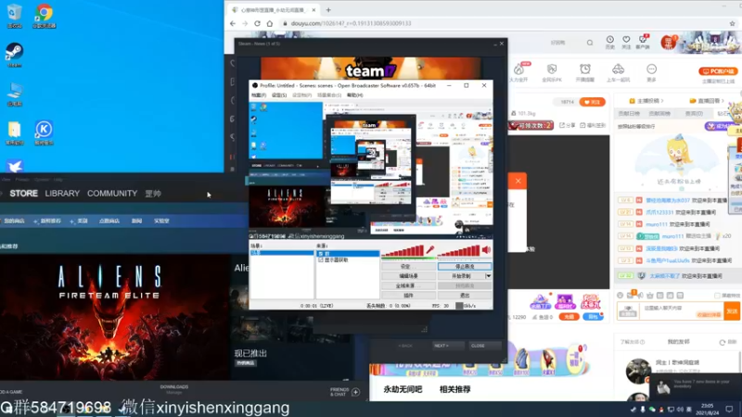Bookmark this page with the star icon
Screen dimensions: 742x417
tap(732, 23)
